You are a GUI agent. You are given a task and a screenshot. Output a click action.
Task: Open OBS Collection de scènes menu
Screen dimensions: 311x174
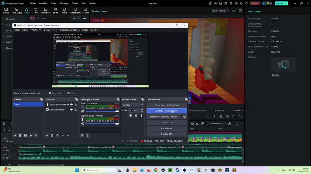(x=70, y=30)
